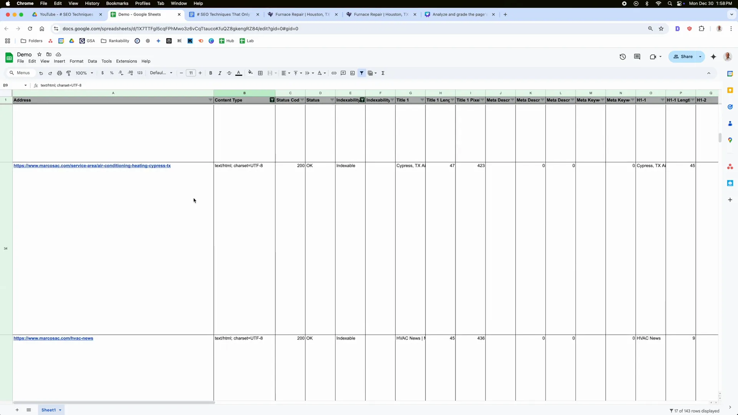Open the Format menu
Image resolution: width=738 pixels, height=415 pixels.
(76, 61)
